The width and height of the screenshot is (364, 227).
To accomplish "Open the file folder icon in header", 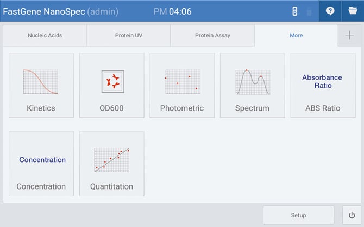I will point(353,11).
